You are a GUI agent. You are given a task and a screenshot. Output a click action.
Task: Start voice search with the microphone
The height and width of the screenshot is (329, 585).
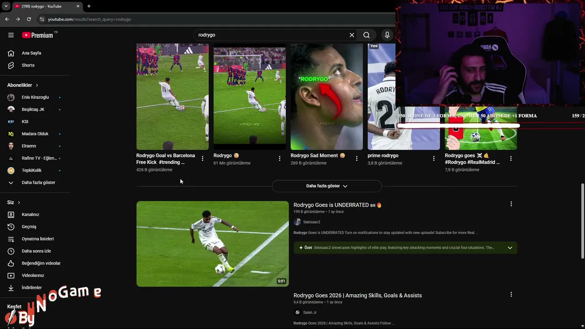(x=387, y=35)
